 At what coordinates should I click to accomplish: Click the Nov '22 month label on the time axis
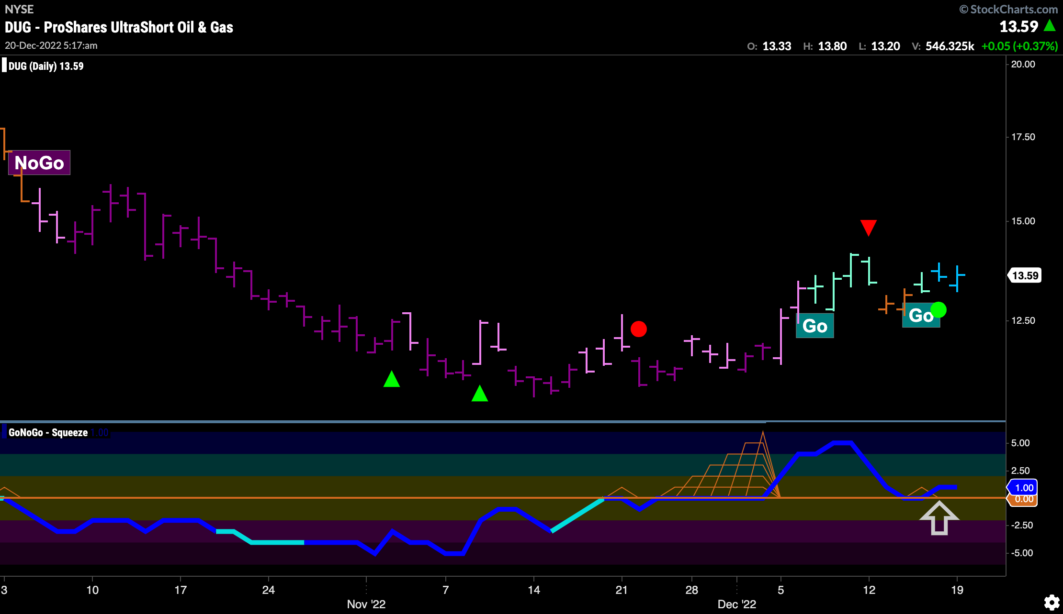[366, 604]
